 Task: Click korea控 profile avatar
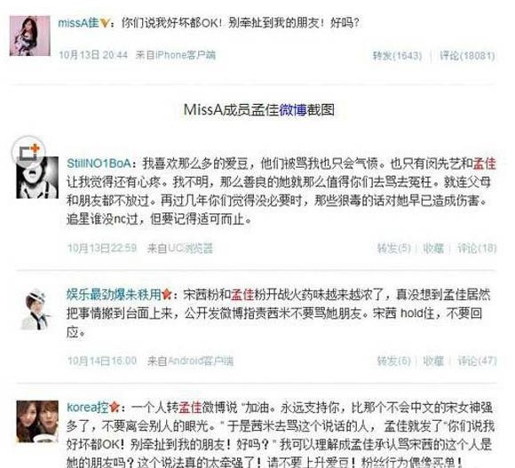click(37, 422)
